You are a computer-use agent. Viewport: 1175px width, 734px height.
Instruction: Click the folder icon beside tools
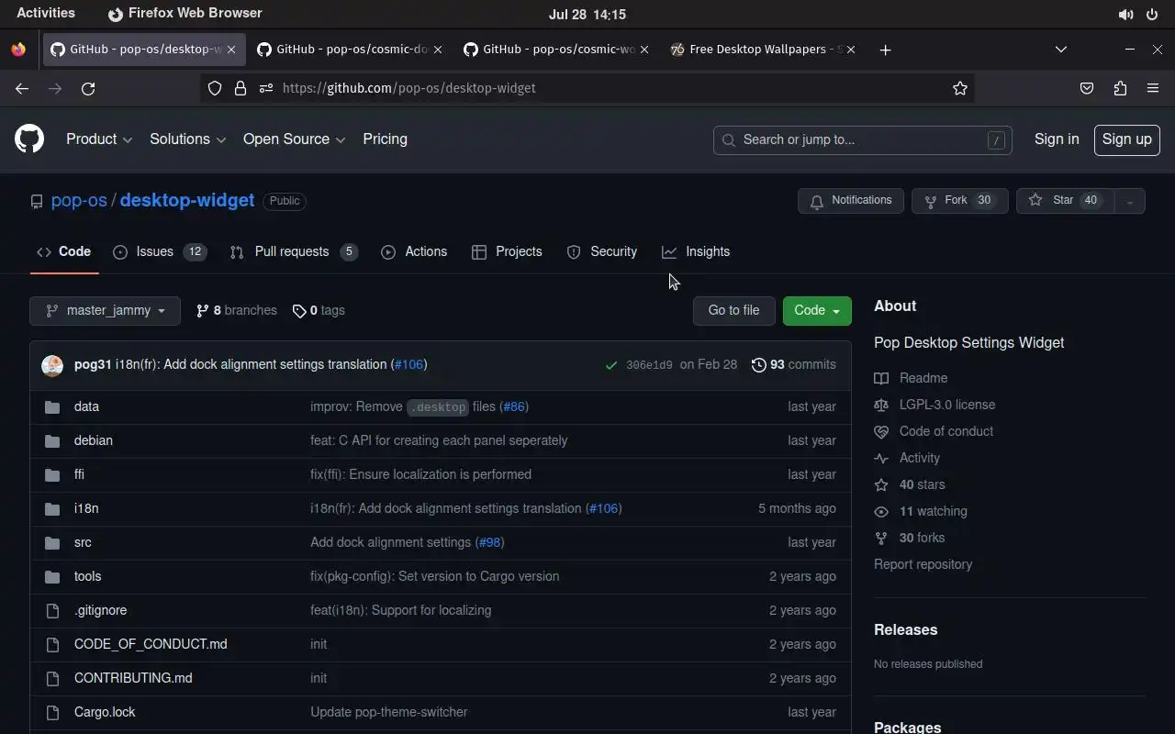point(52,576)
